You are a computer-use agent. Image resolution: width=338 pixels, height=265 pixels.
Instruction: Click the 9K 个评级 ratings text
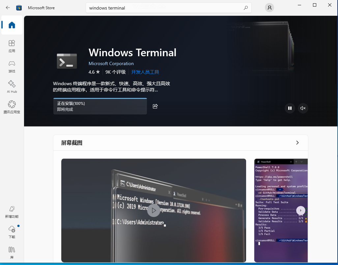pyautogui.click(x=116, y=72)
